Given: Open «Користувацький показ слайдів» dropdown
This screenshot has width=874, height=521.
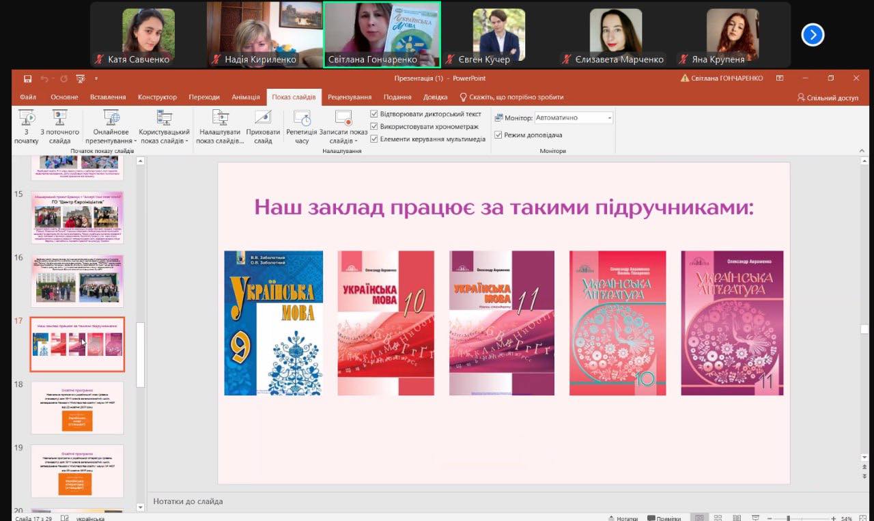Looking at the screenshot, I should pyautogui.click(x=164, y=127).
